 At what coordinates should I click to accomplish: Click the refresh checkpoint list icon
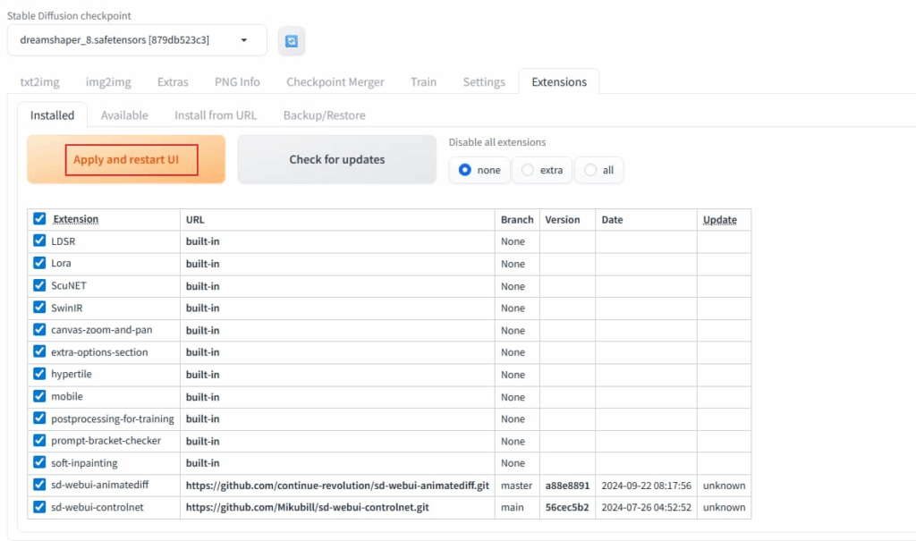coord(292,40)
